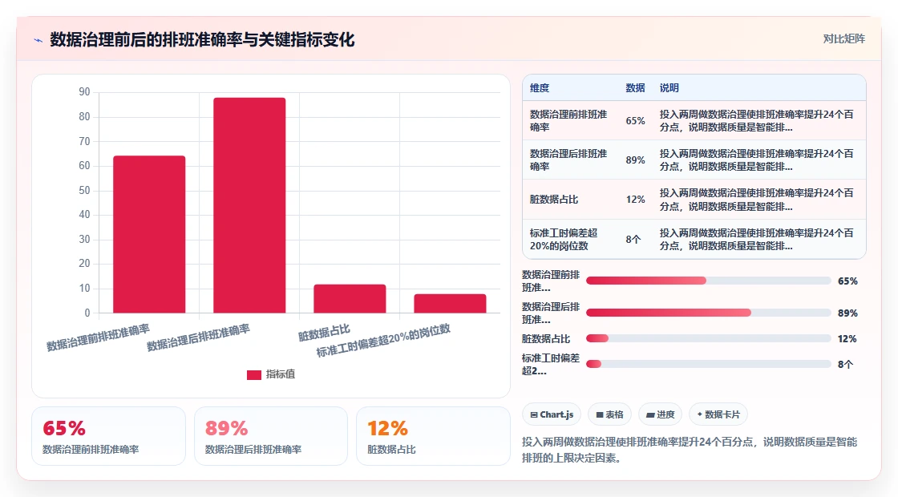898x497 pixels.
Task: Click the 脏数据占比 chart bar
Action: point(350,299)
